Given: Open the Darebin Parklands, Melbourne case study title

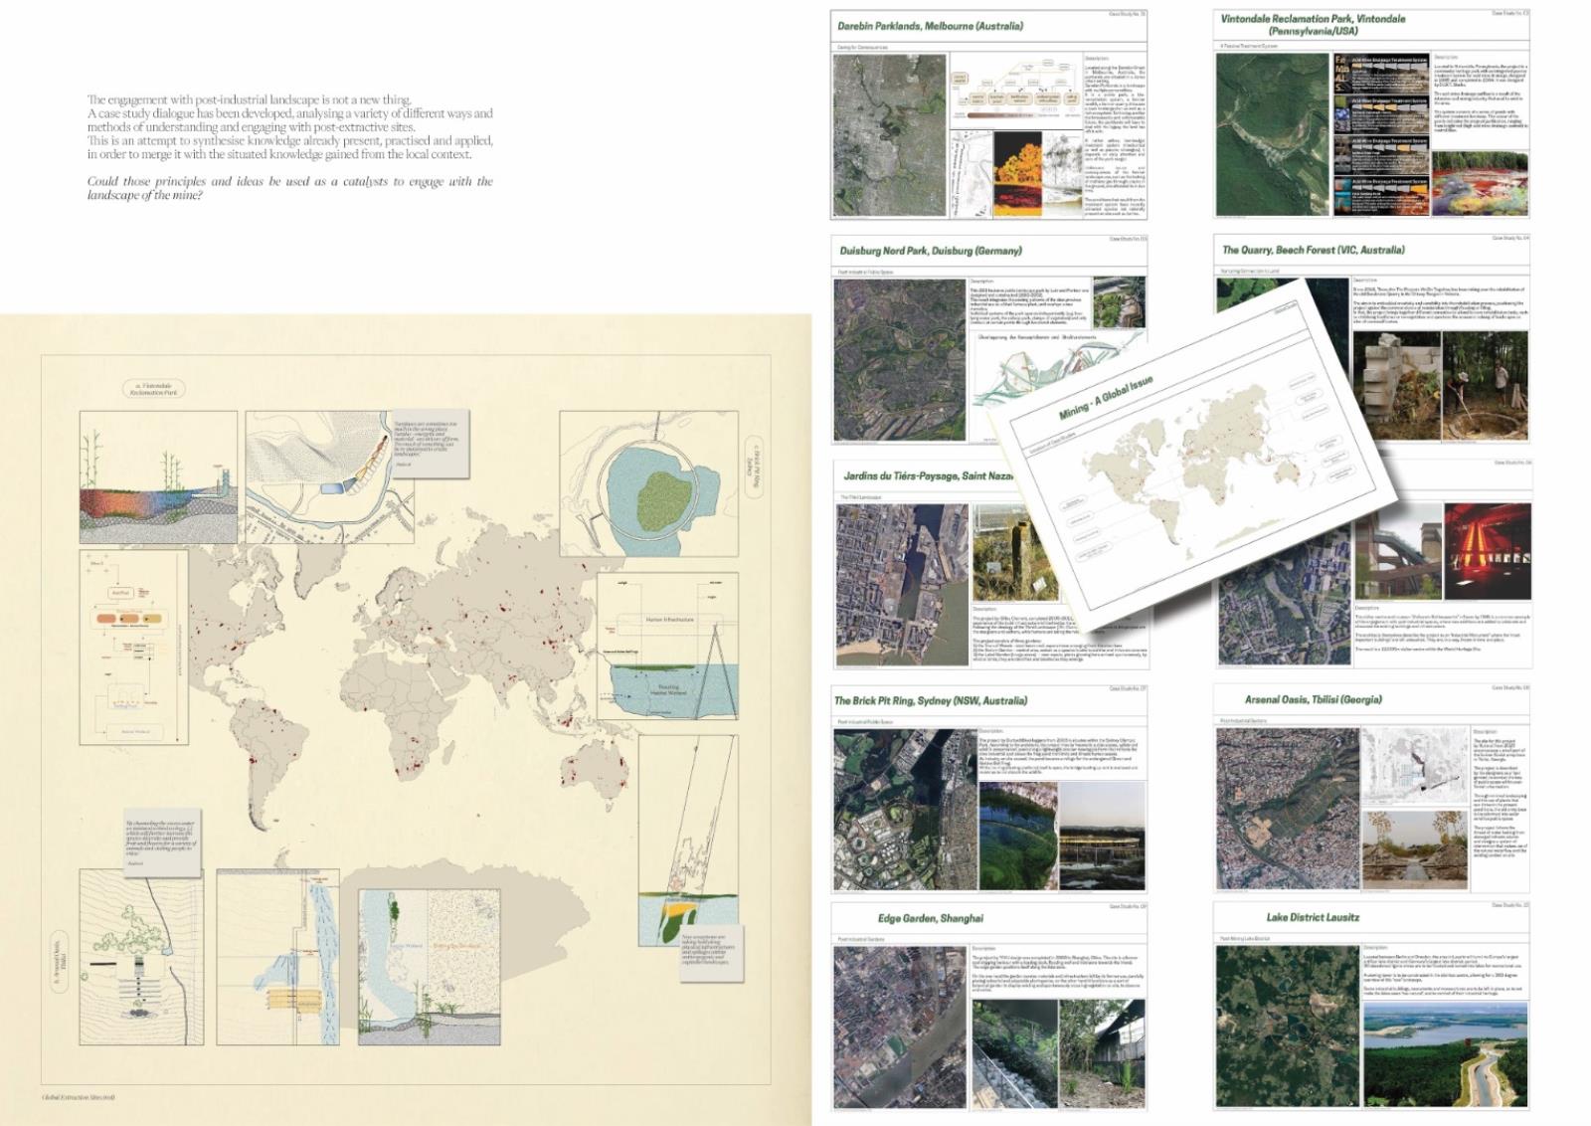Looking at the screenshot, I should click(930, 26).
